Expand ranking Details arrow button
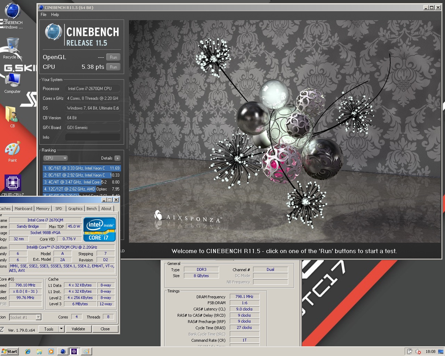This screenshot has width=445, height=356. coord(118,158)
